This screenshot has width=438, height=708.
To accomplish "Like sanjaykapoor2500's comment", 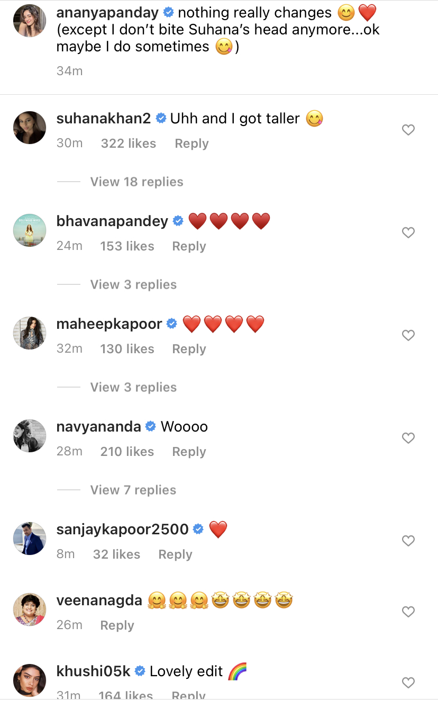I will point(408,541).
